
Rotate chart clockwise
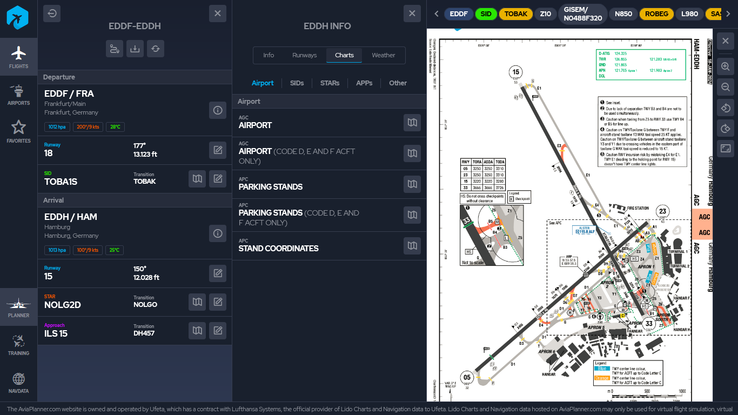pos(726,128)
